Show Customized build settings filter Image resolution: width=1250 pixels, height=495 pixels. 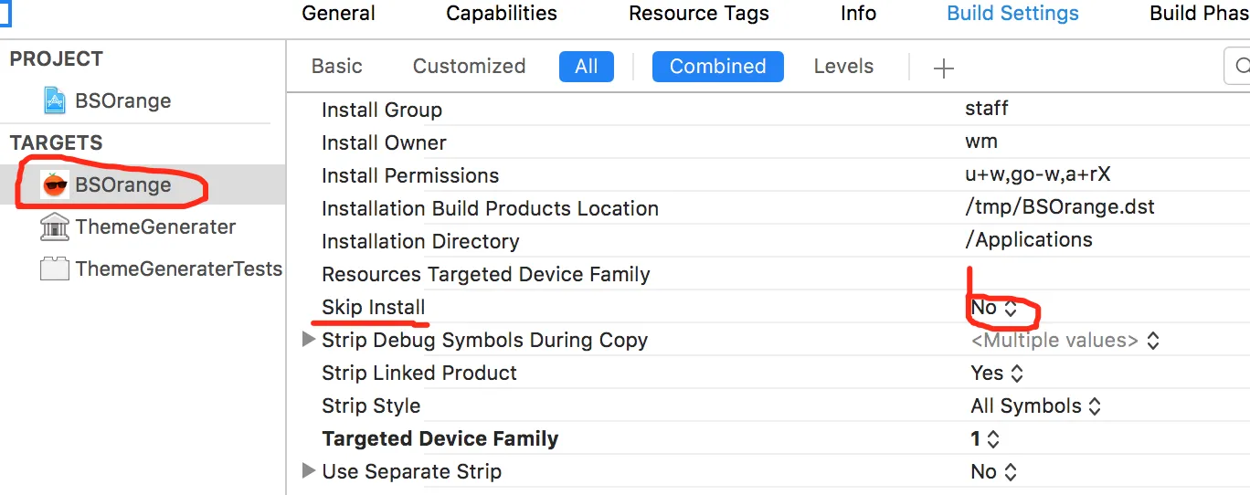[x=469, y=67]
